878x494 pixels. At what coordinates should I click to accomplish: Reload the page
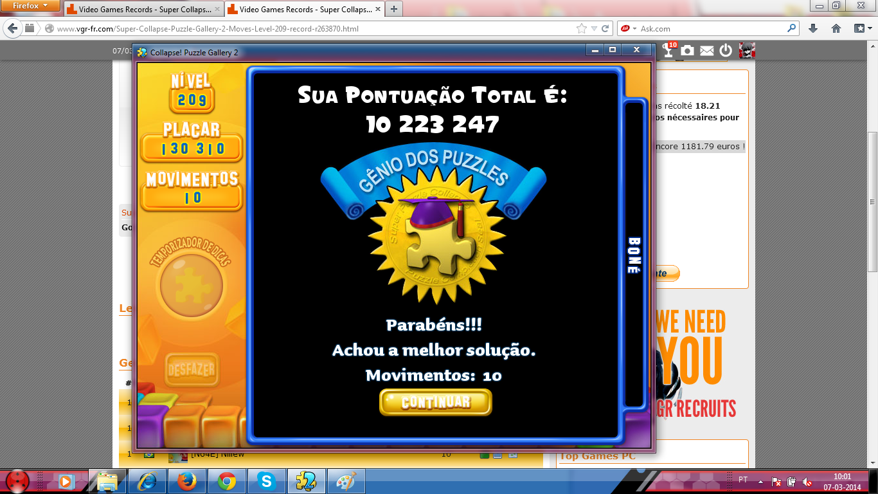[x=605, y=29]
